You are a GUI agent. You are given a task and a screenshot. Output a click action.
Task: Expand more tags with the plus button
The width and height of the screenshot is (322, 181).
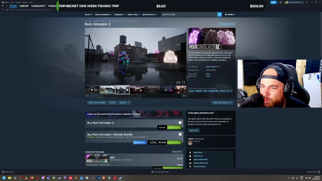click(x=231, y=91)
